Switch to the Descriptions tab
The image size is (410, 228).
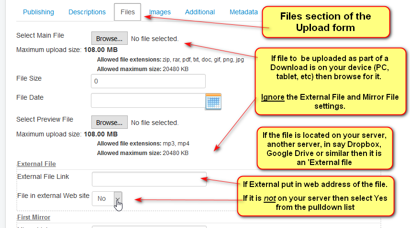point(87,12)
